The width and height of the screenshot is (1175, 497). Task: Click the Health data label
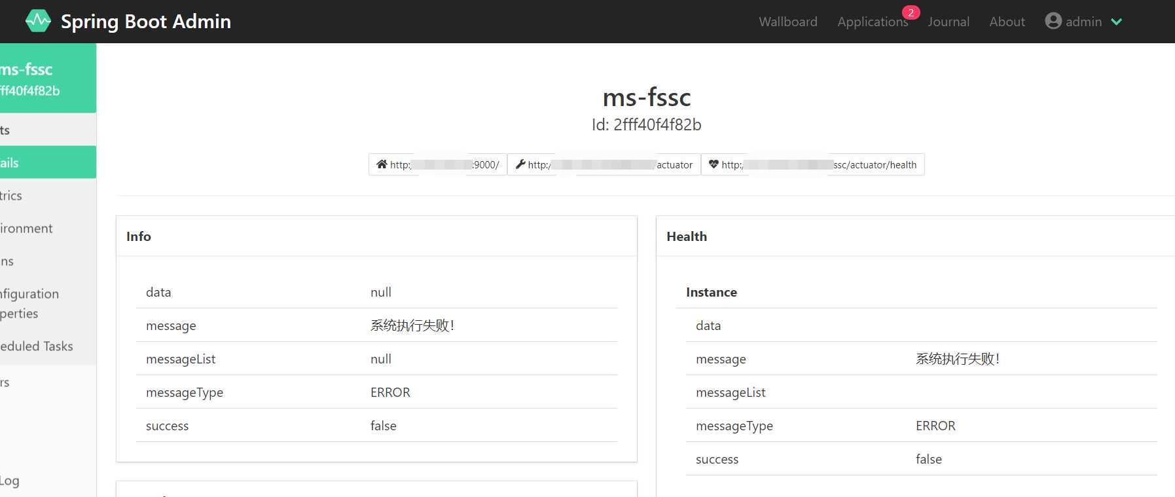pyautogui.click(x=708, y=325)
